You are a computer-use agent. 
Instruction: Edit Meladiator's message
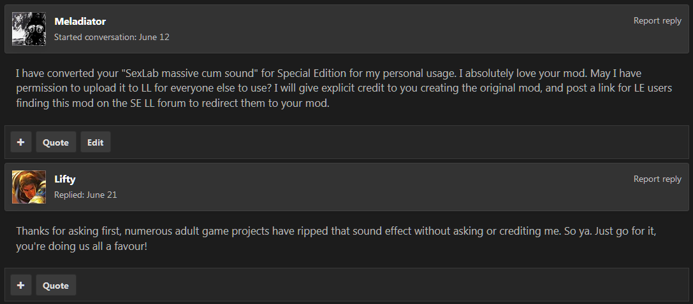point(96,142)
